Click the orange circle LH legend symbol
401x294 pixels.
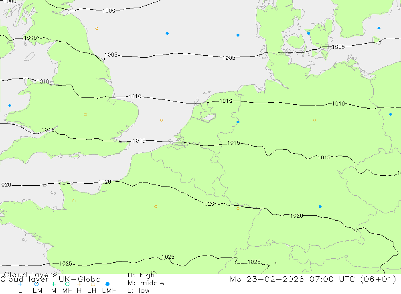pos(93,284)
